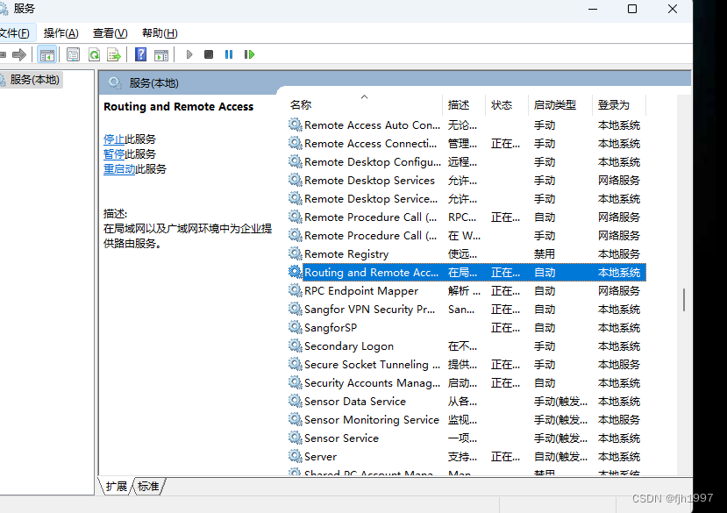Click gear icon of Sensor Service row
The width and height of the screenshot is (727, 513).
point(295,438)
